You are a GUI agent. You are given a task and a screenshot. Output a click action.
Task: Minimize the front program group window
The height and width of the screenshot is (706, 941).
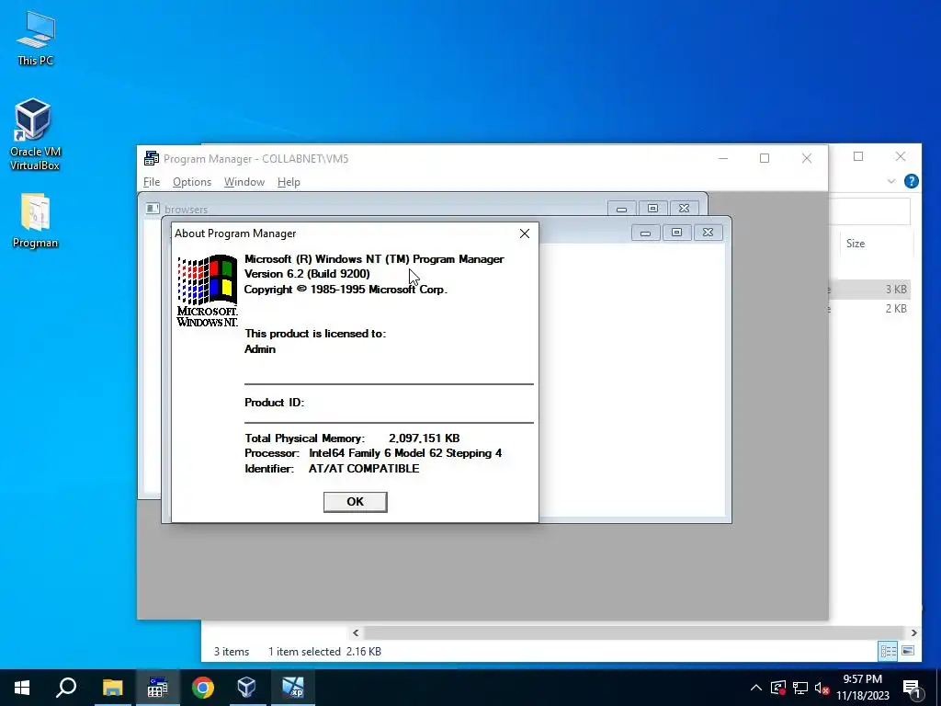pos(646,233)
